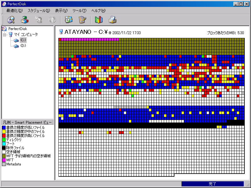This screenshot has height=188, width=251.
Task: Click the 書換え頻度が低いファイル legend text
Action: [25, 128]
